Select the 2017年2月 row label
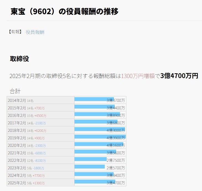The height and width of the screenshot is (191, 202). tap(17, 123)
